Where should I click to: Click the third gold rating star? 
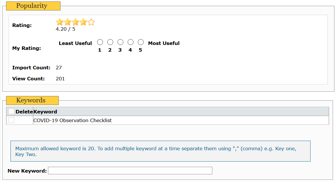tap(75, 22)
